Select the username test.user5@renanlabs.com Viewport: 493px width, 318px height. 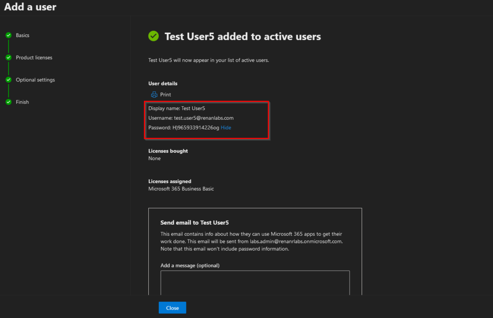[x=204, y=118]
